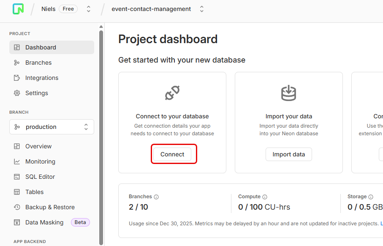The height and width of the screenshot is (246, 383).
Task: Click the Backup & Restore icon
Action: [x=17, y=207]
